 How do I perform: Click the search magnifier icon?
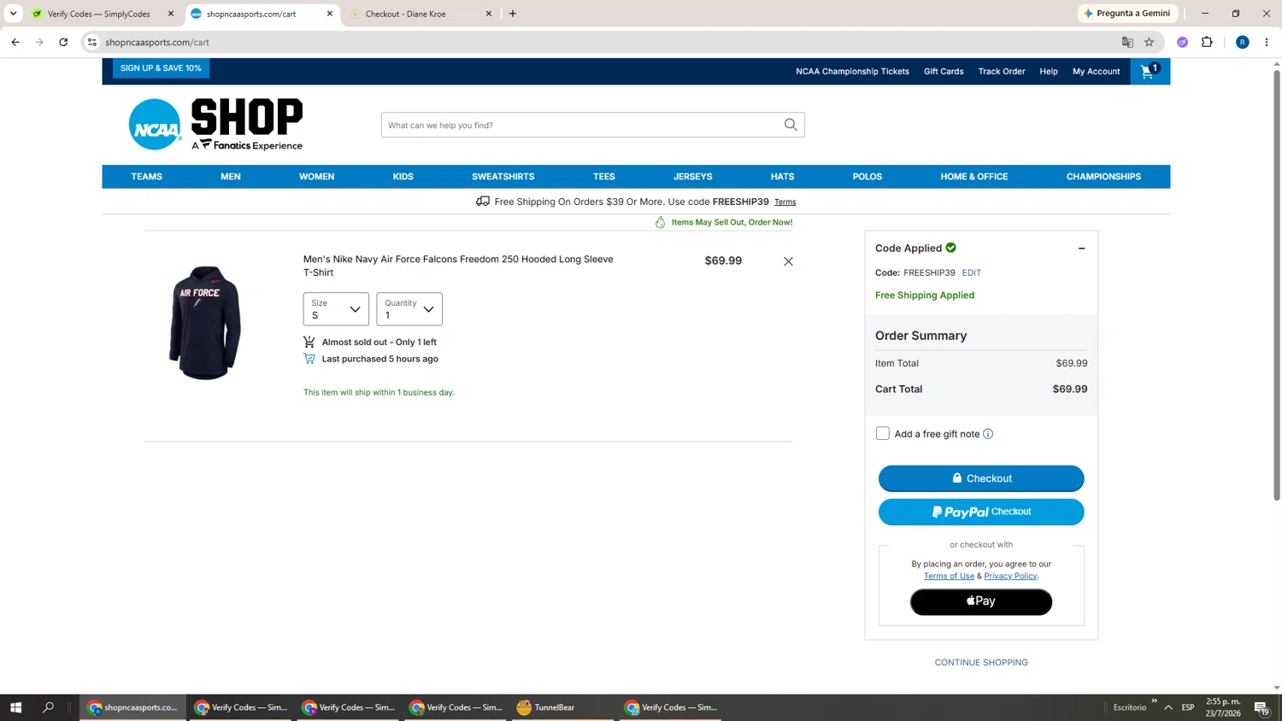click(791, 125)
